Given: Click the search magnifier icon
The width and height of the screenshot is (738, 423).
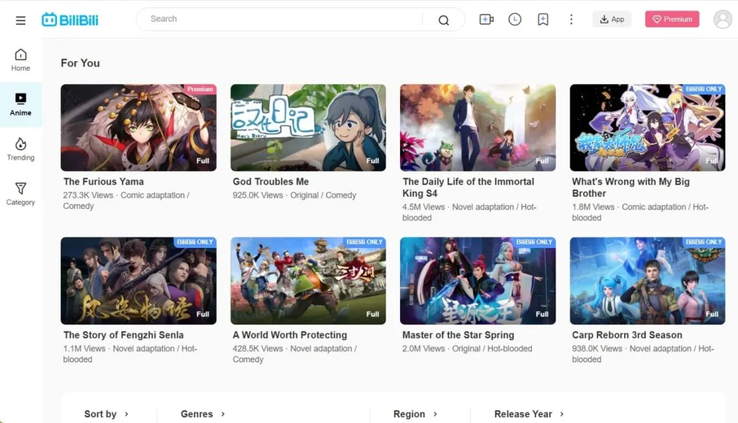Looking at the screenshot, I should 443,19.
